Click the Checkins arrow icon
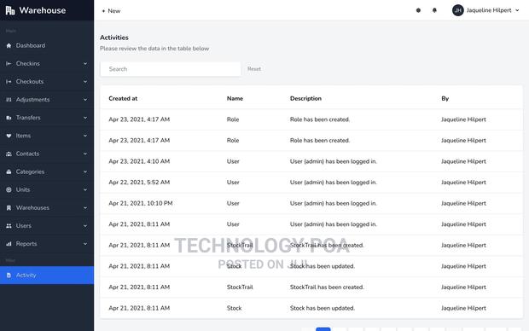 coord(9,63)
